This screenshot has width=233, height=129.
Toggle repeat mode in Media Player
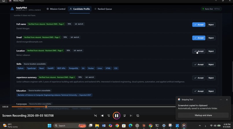click(x=138, y=116)
